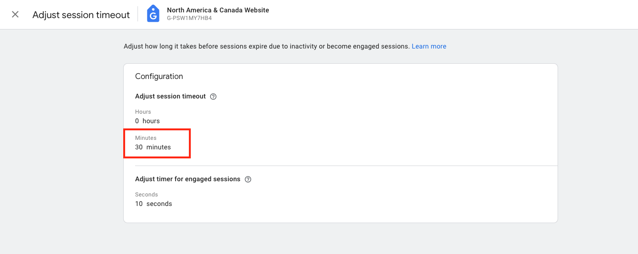The width and height of the screenshot is (638, 254).
Task: Click the Adjust session timeout page title
Action: pyautogui.click(x=81, y=15)
